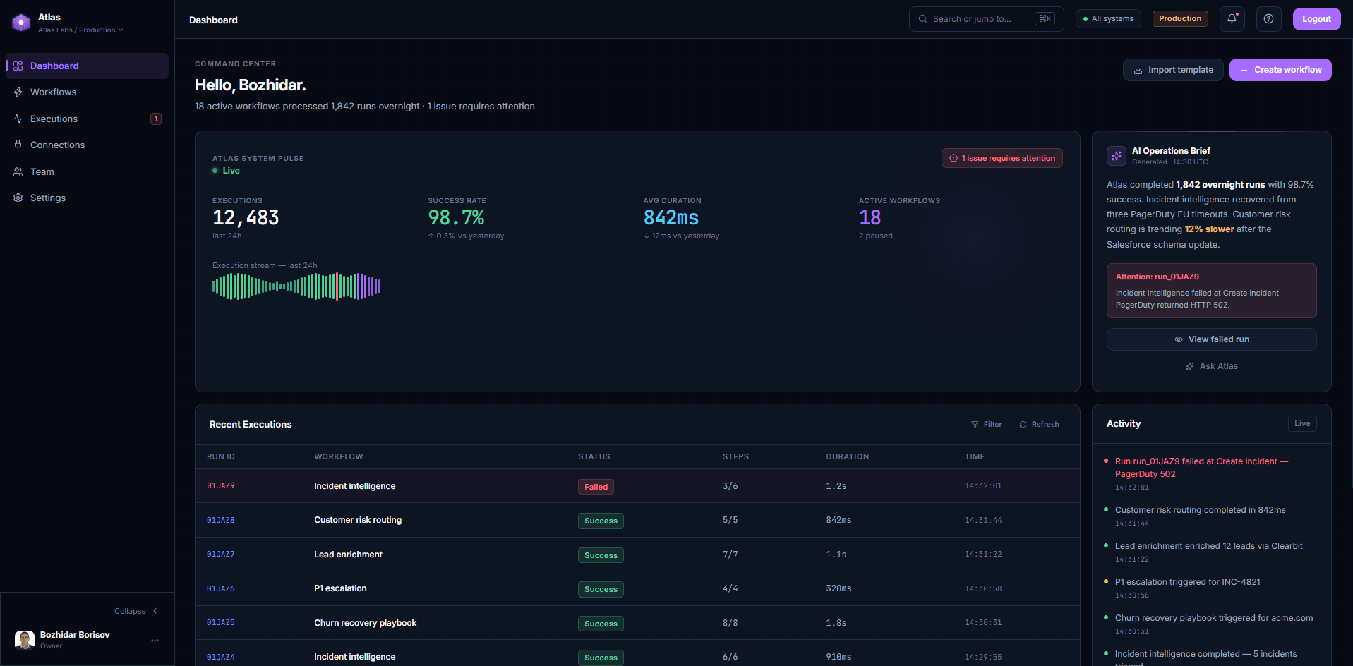Click the Execution stream waveform chart
This screenshot has width=1353, height=666.
pyautogui.click(x=296, y=286)
